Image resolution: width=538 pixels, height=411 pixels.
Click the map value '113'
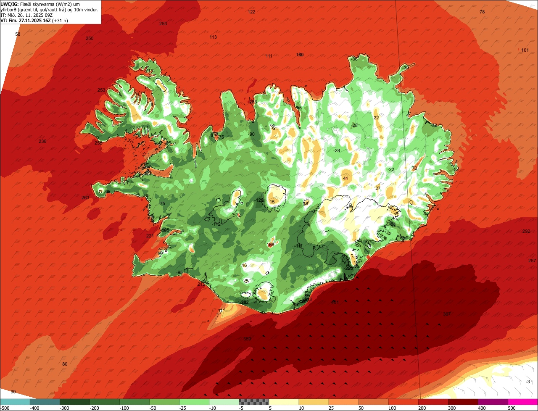213,37
